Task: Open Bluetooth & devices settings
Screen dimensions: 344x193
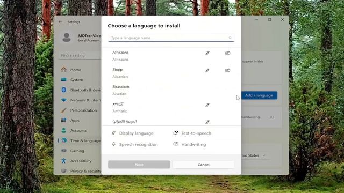Action: (x=80, y=90)
